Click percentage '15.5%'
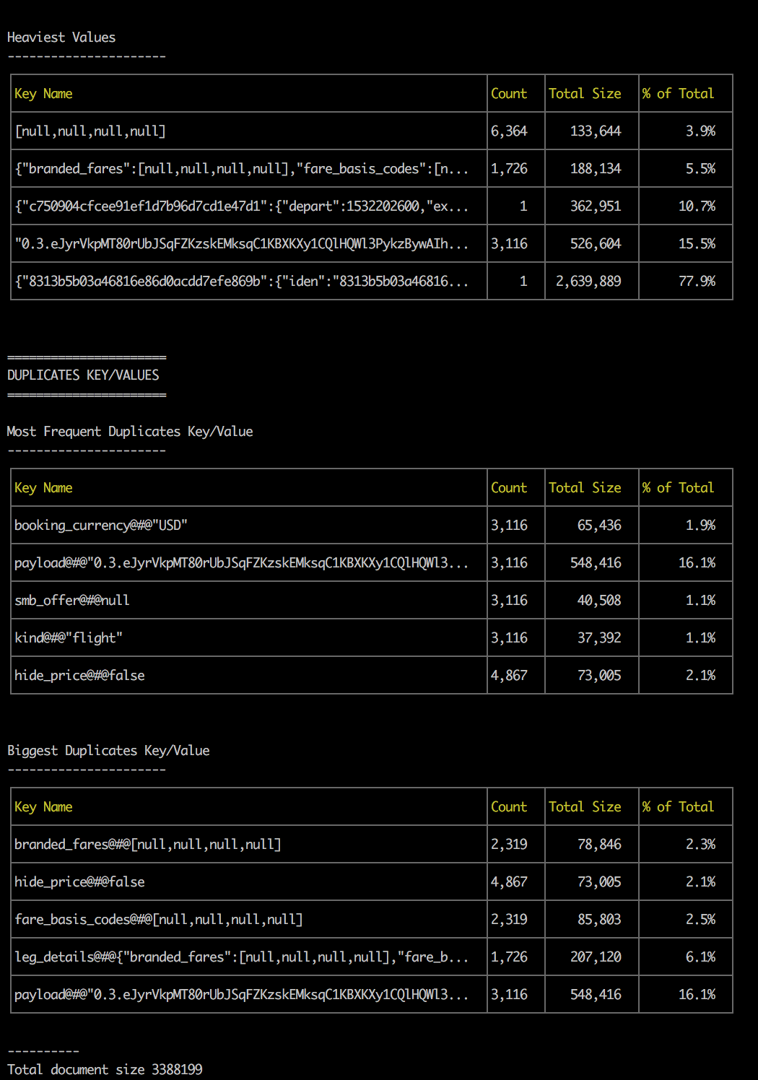 pyautogui.click(x=697, y=244)
